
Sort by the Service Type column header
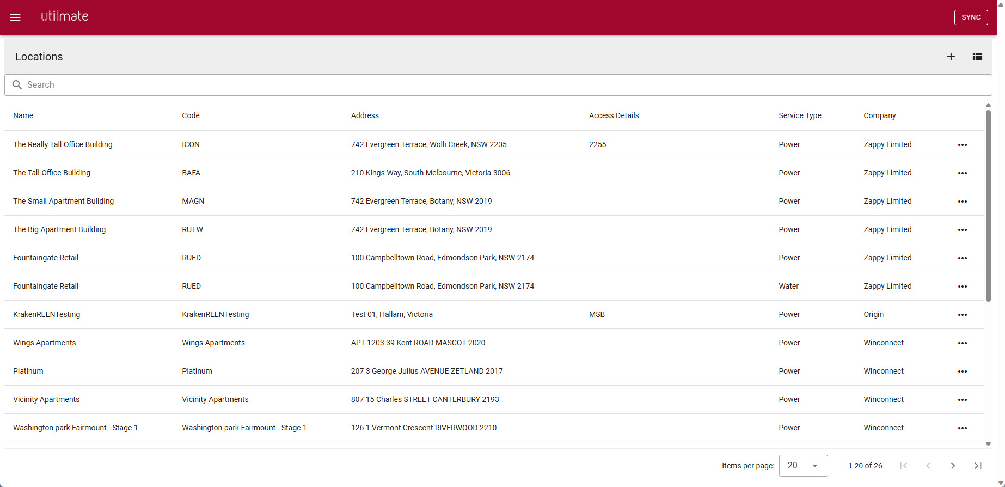pyautogui.click(x=800, y=115)
